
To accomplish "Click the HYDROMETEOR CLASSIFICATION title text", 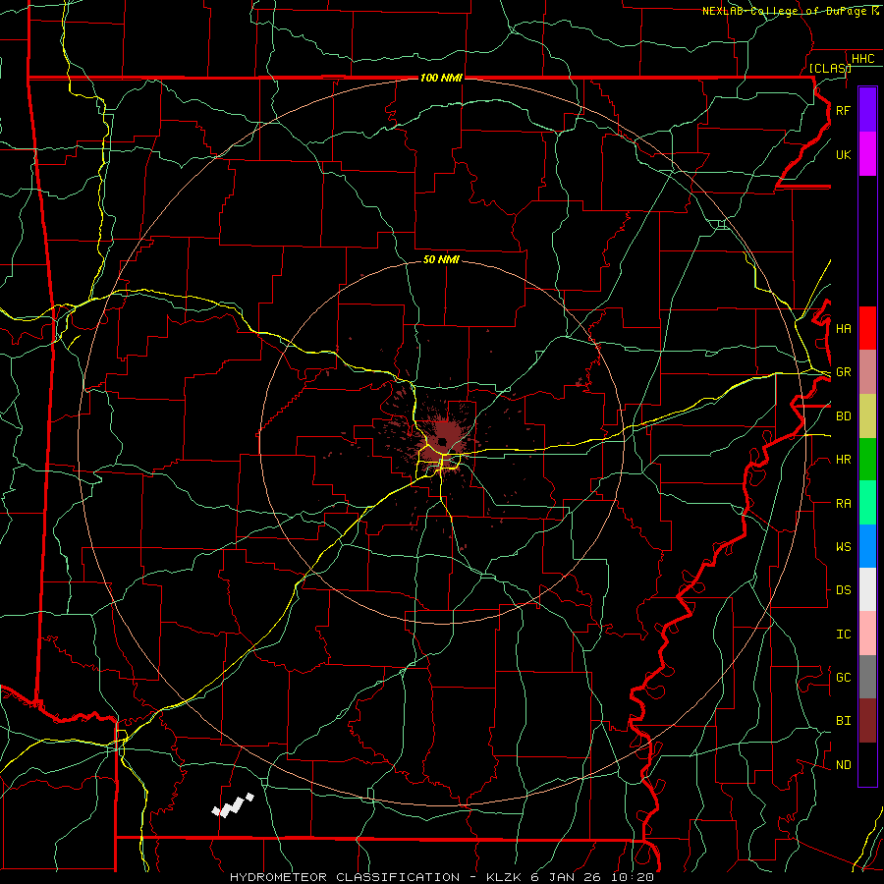I will point(345,877).
